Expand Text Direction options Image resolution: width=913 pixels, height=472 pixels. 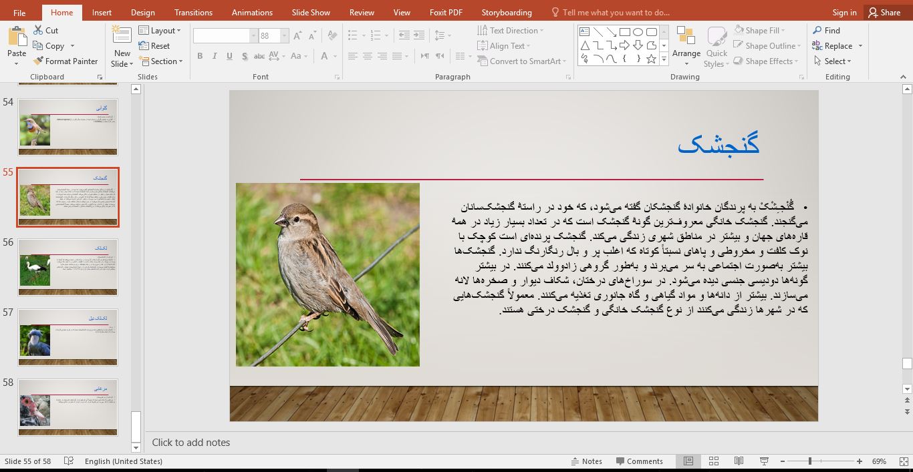(x=511, y=30)
